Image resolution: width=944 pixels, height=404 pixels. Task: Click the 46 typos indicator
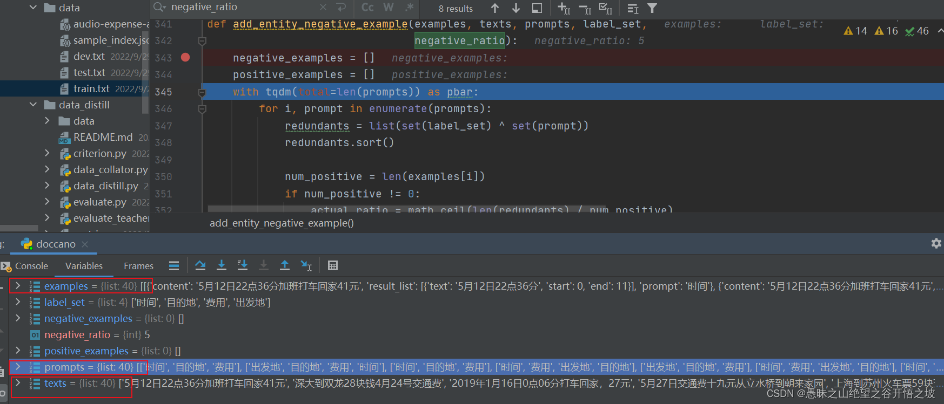917,31
